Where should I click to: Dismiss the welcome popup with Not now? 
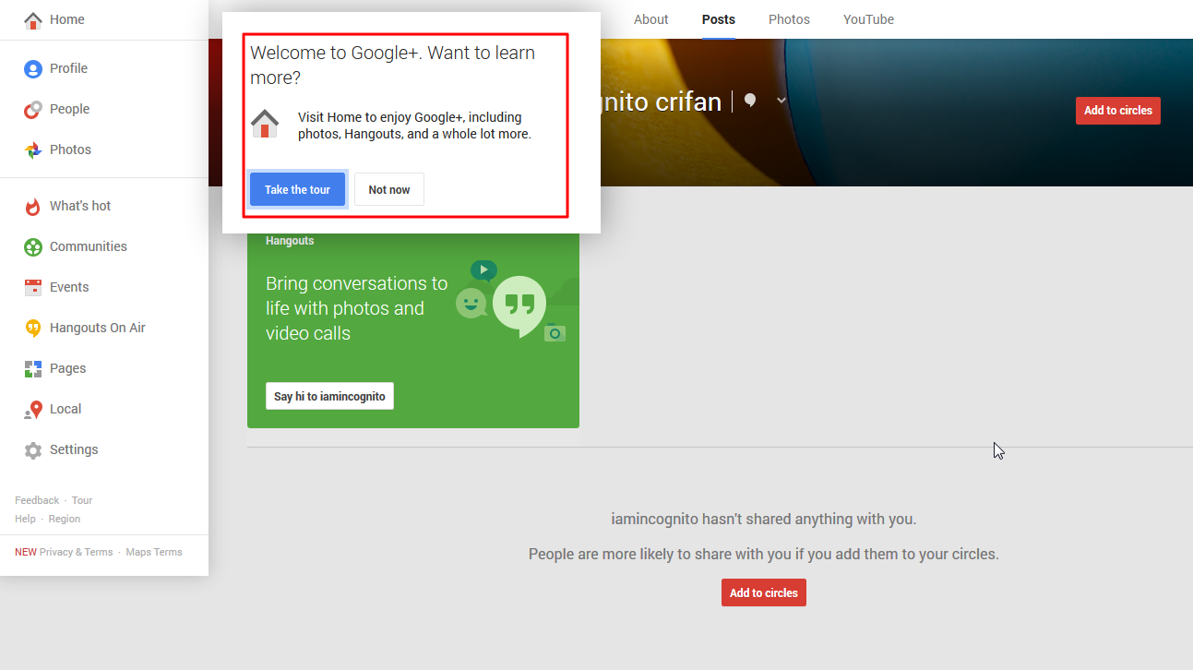click(389, 189)
